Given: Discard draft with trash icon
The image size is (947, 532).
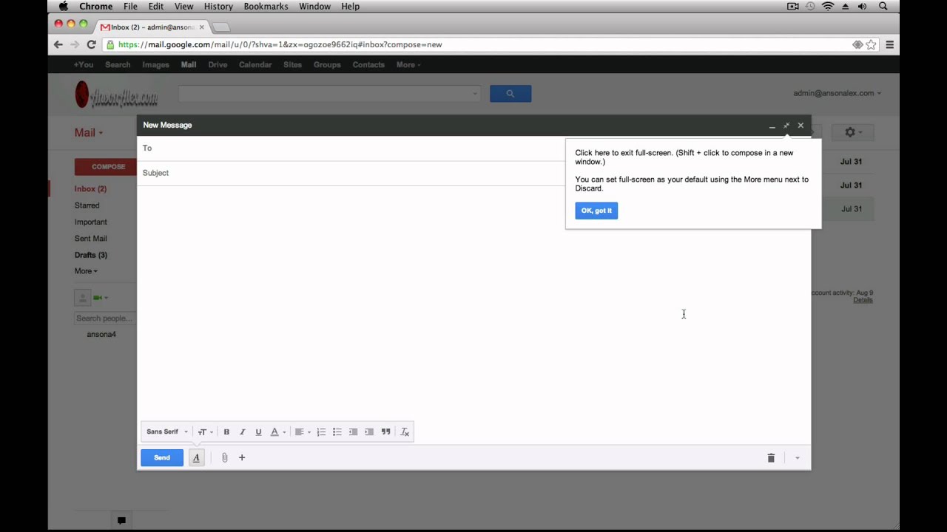Looking at the screenshot, I should click(x=771, y=458).
